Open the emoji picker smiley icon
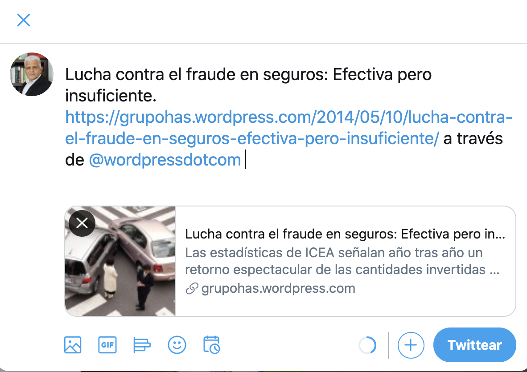 [x=177, y=345]
